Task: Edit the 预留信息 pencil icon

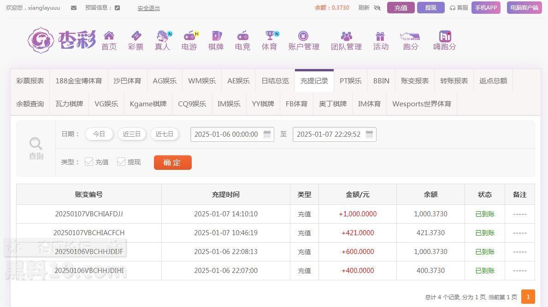Action: (118, 8)
